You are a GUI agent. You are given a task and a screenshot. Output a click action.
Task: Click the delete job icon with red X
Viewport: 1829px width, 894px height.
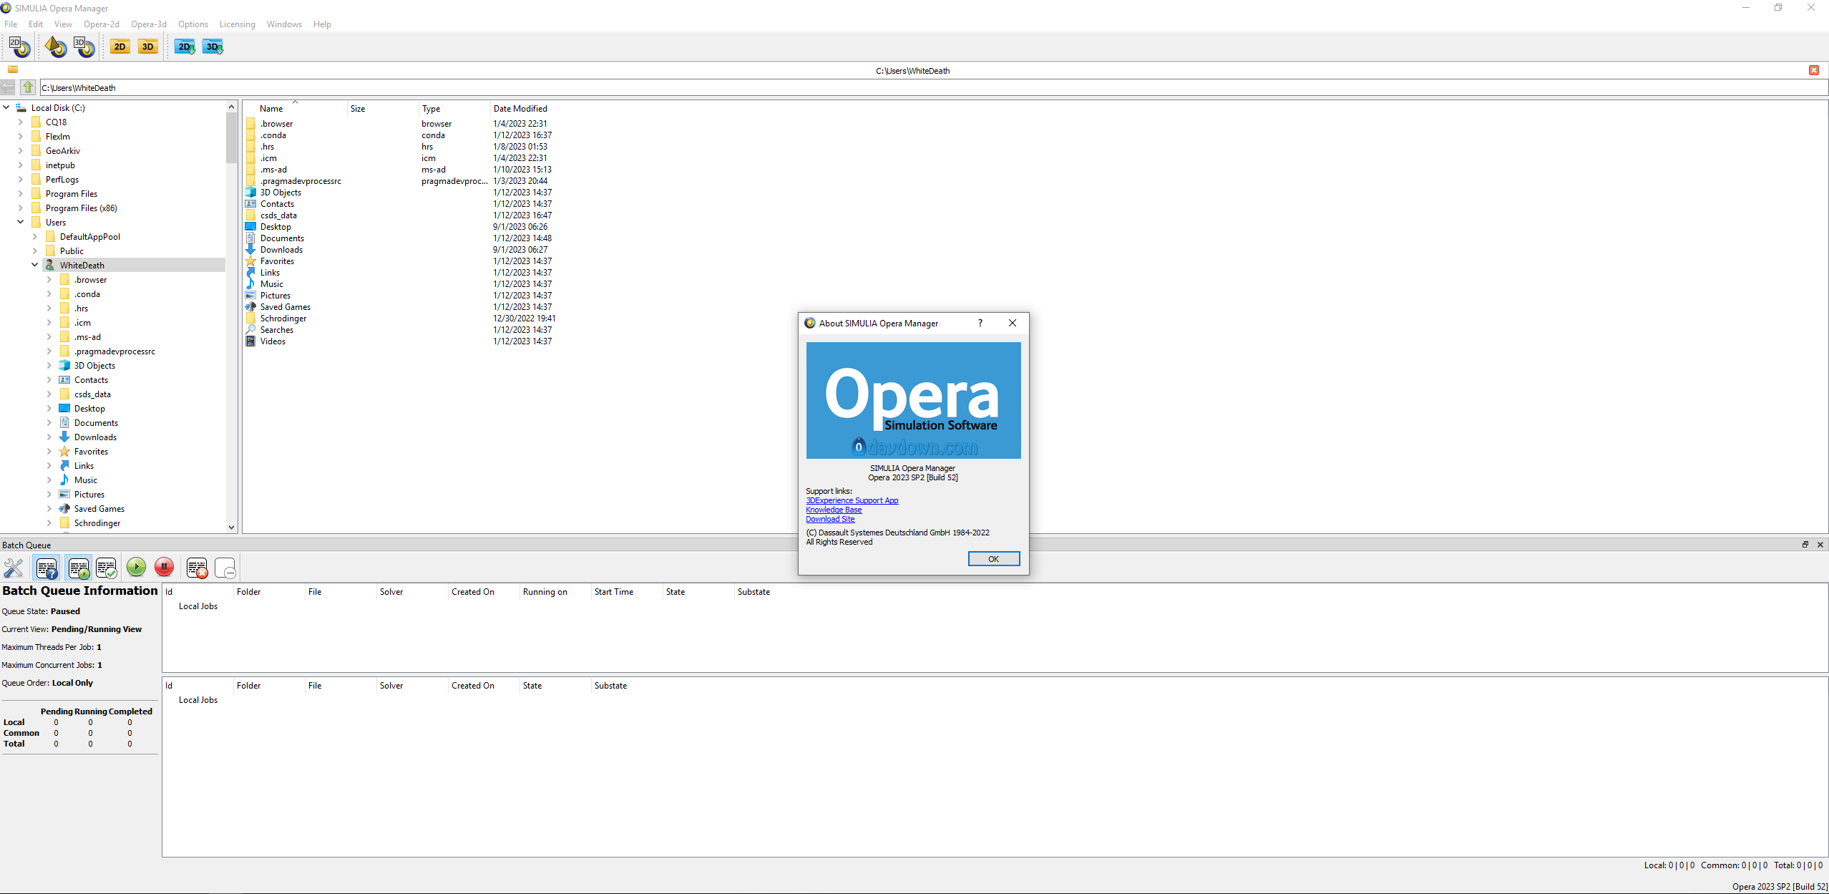(x=197, y=568)
